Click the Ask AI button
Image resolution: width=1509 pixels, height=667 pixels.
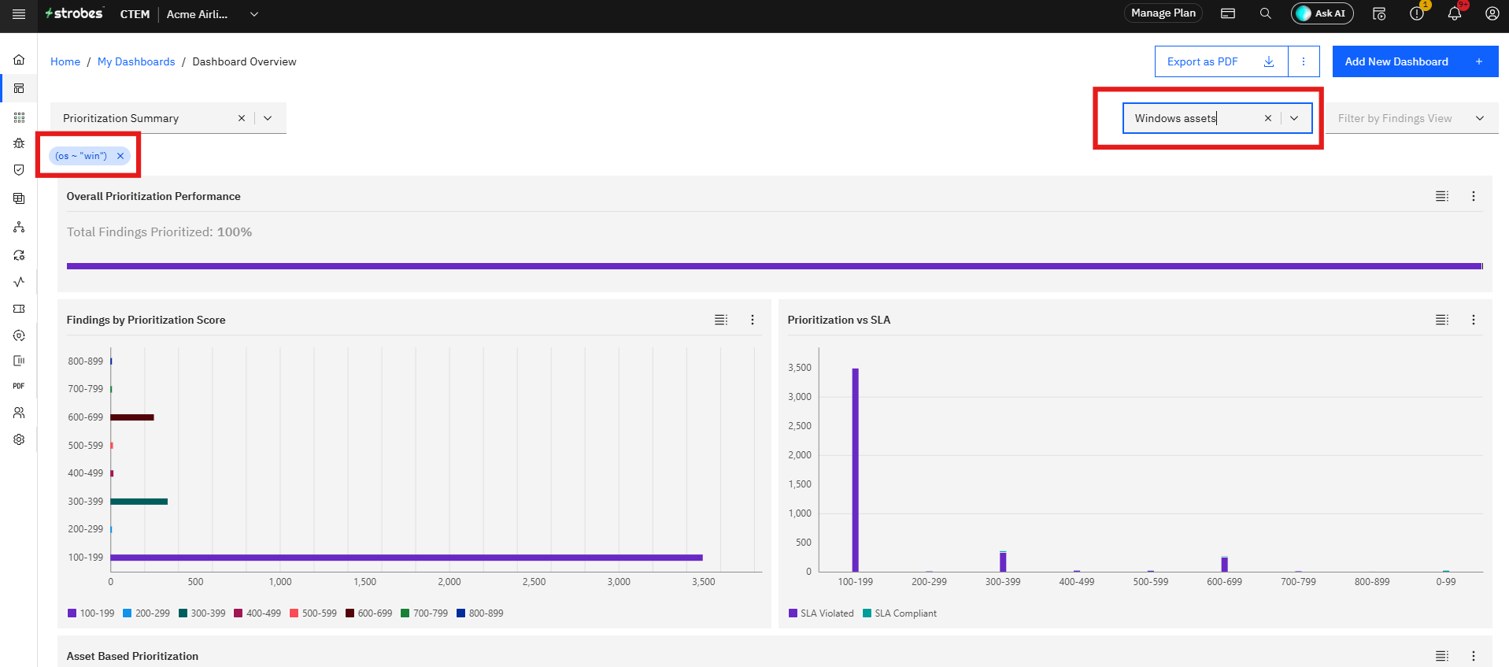click(1322, 13)
